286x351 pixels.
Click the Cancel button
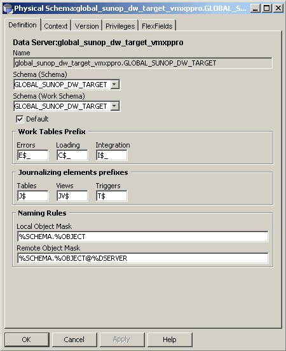74,340
